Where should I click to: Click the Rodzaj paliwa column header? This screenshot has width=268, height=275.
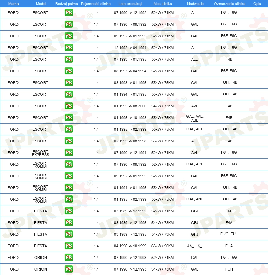point(66,4)
